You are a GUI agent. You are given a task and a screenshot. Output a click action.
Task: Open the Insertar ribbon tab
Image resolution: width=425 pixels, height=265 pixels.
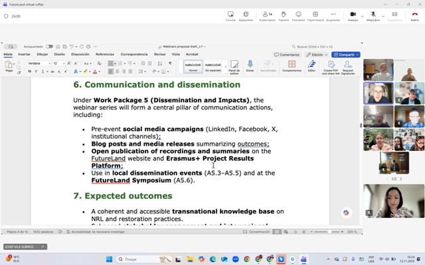click(x=24, y=54)
